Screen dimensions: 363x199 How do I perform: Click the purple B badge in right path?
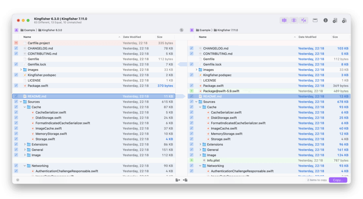(192, 30)
